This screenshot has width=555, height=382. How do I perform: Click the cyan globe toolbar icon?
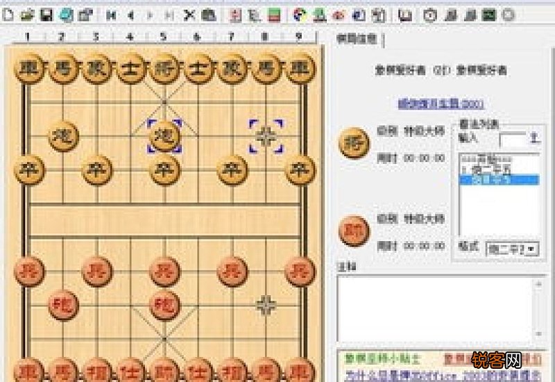[x=66, y=15]
